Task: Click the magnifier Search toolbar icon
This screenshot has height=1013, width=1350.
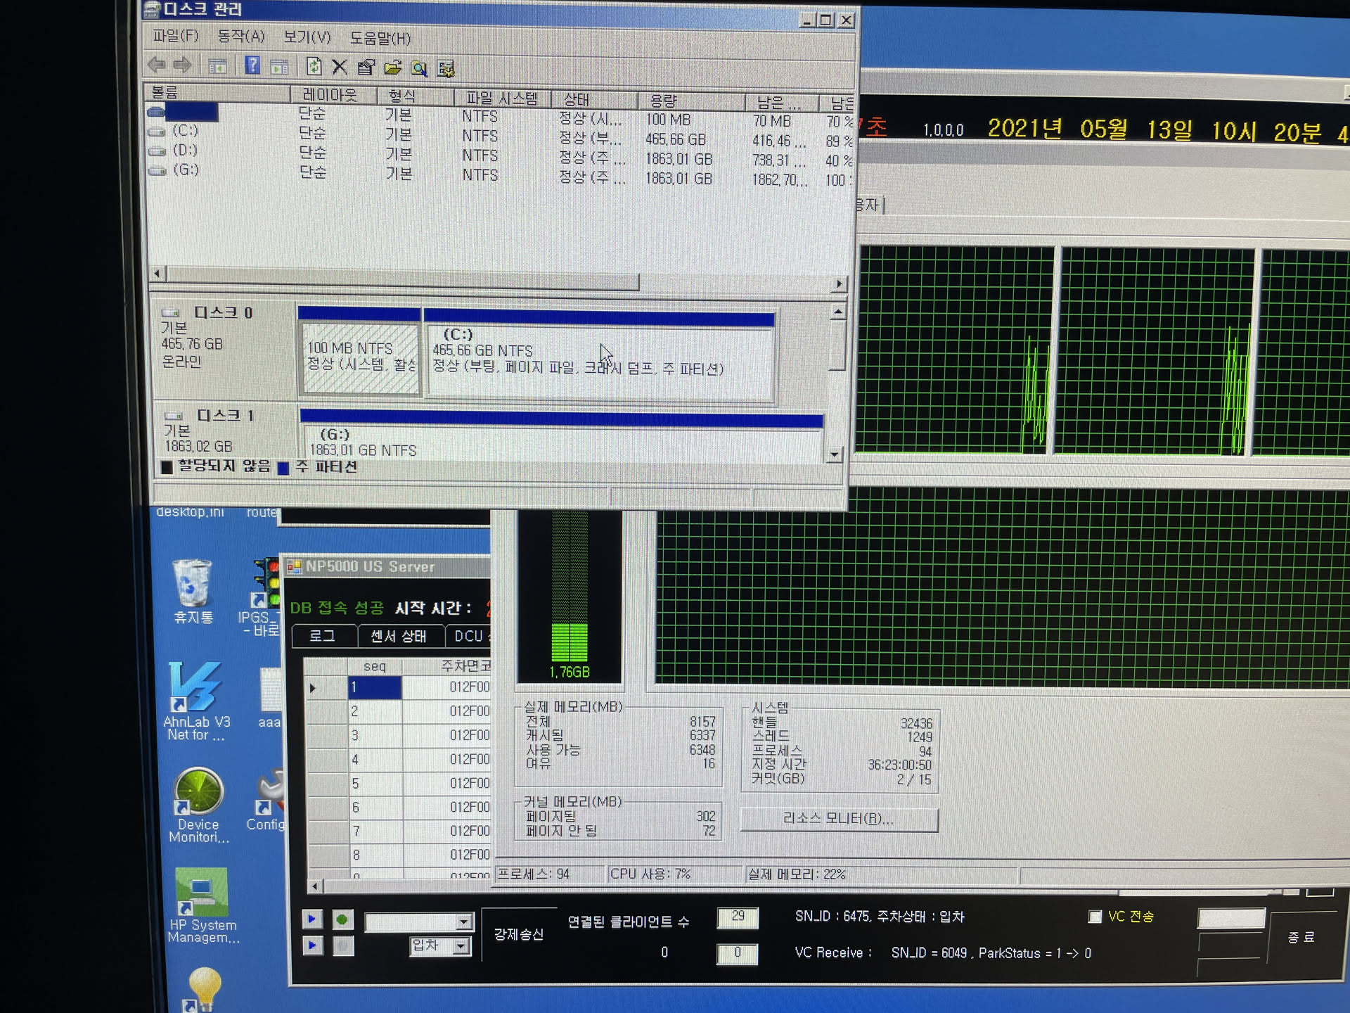Action: (x=419, y=68)
